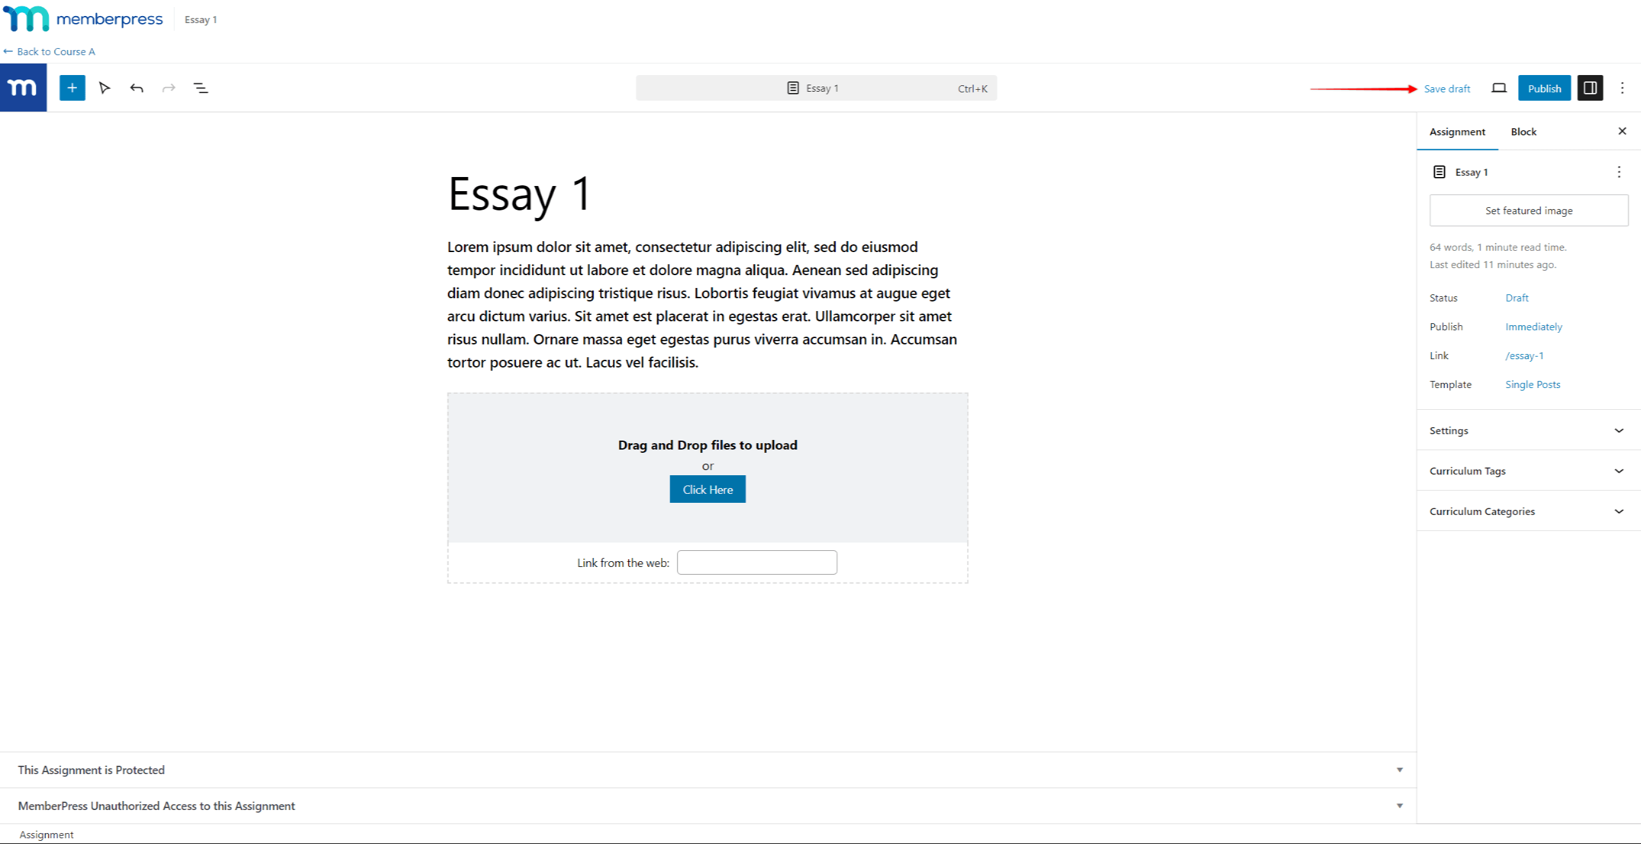Click the undo arrow icon

pyautogui.click(x=135, y=87)
